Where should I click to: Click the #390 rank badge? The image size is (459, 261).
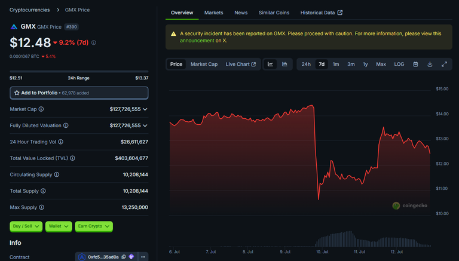pyautogui.click(x=72, y=27)
